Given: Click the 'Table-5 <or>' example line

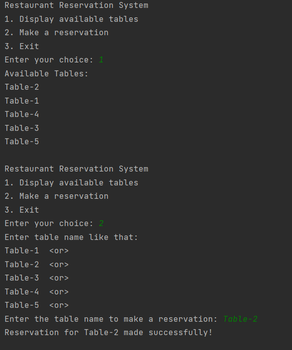Looking at the screenshot, I should click(x=37, y=305).
